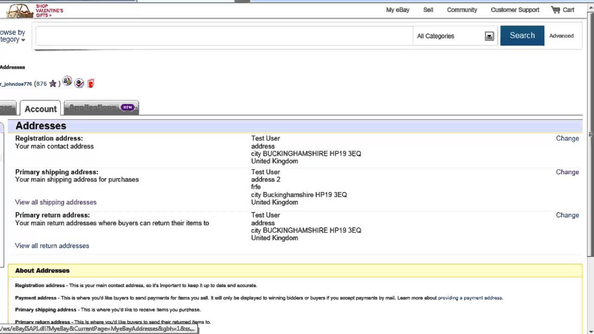Viewport: 594px width, 334px height.
Task: Click the 'frfe' address line
Action: pos(256,187)
